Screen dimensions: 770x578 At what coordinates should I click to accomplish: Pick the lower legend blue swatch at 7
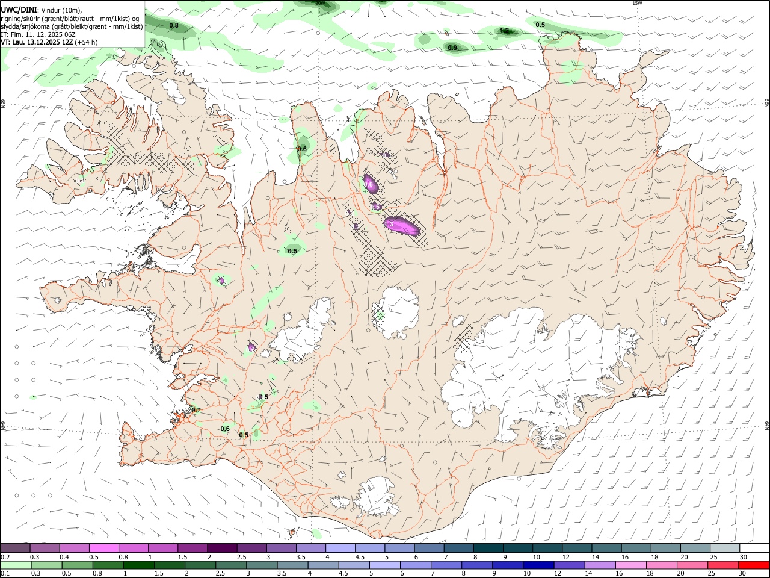[x=446, y=565]
